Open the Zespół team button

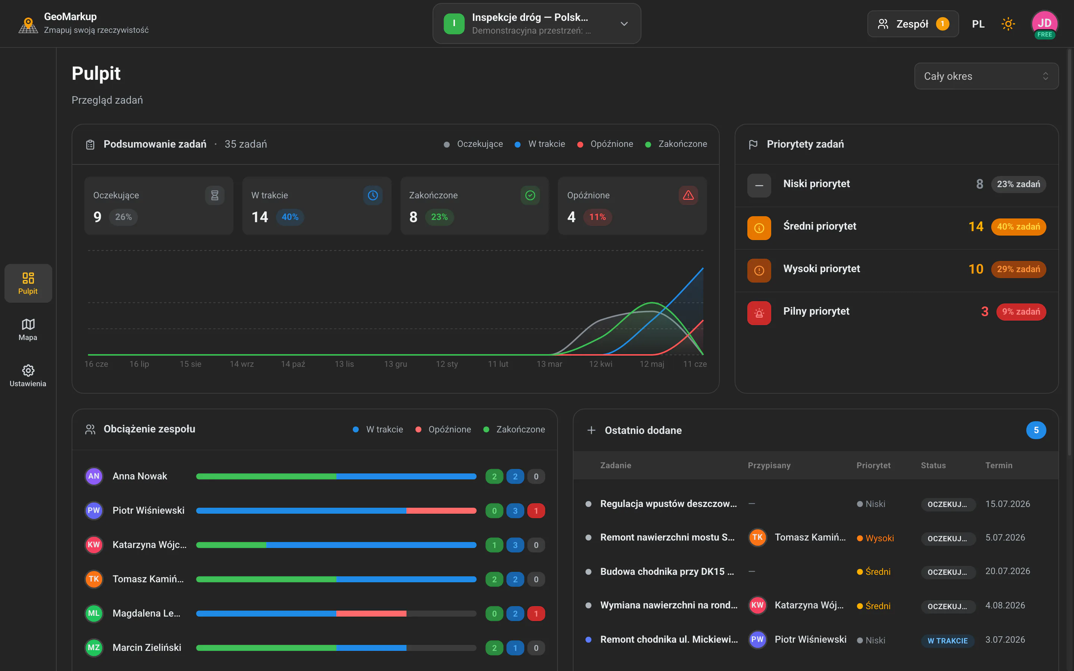(x=913, y=24)
